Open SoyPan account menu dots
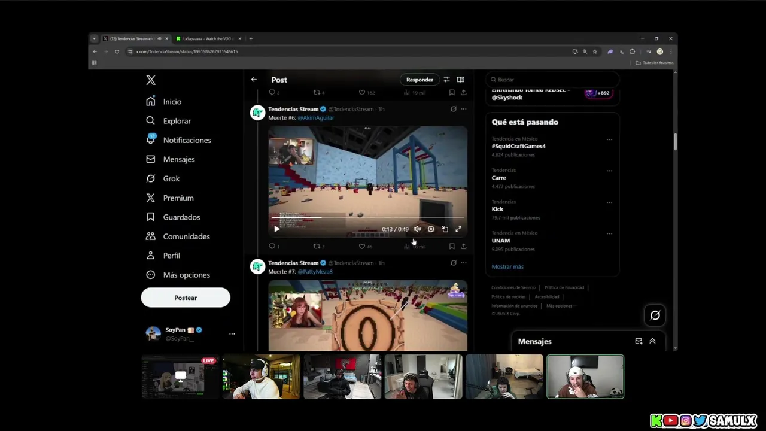Viewport: 766px width, 431px height. point(232,334)
